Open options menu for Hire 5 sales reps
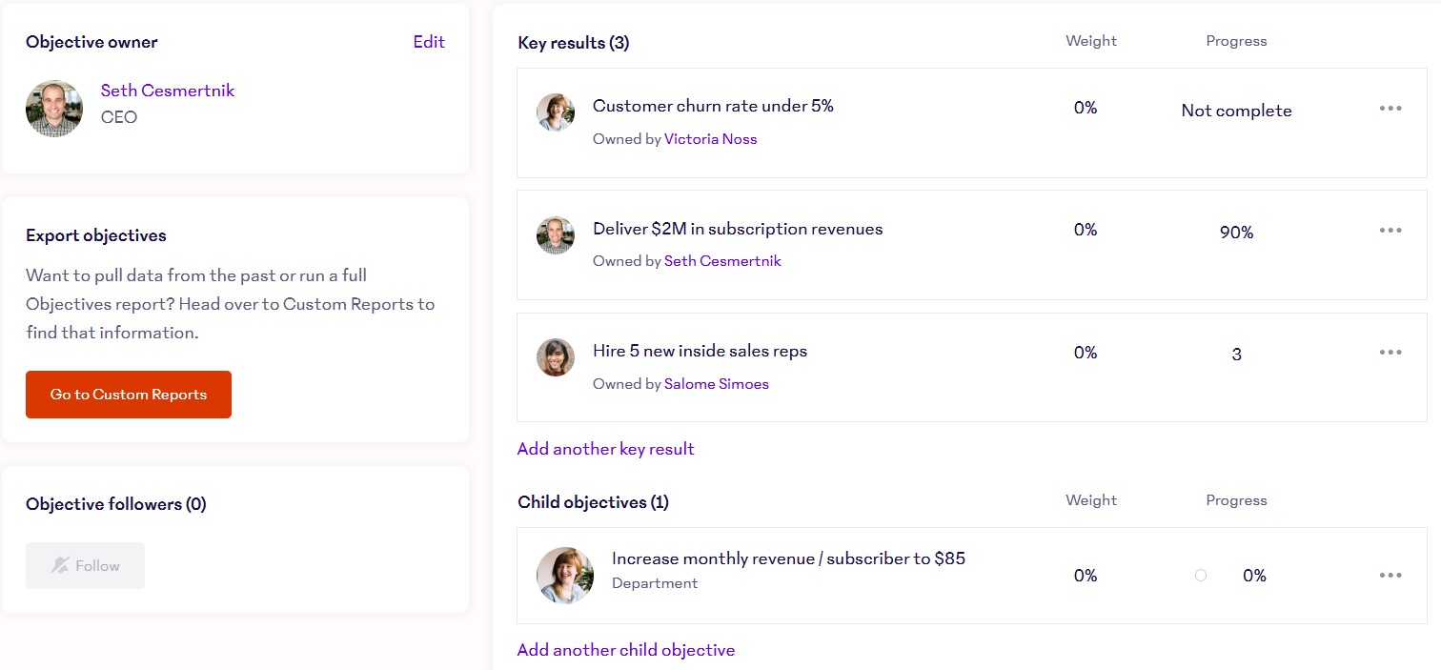This screenshot has height=670, width=1441. click(x=1390, y=353)
